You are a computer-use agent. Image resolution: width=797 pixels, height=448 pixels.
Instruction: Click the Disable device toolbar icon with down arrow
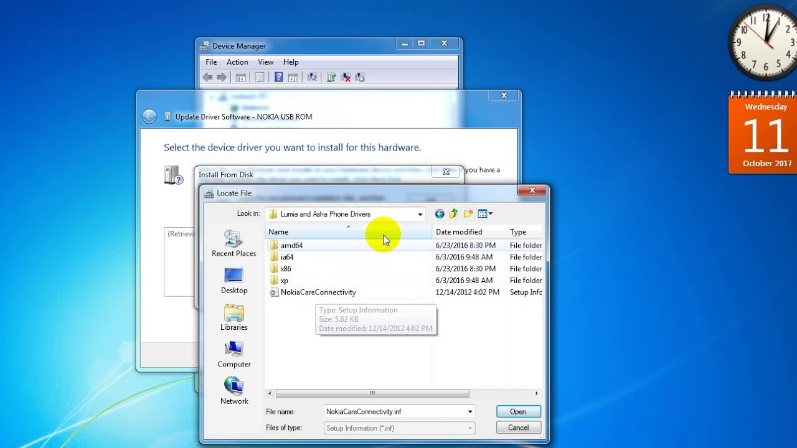pyautogui.click(x=360, y=77)
